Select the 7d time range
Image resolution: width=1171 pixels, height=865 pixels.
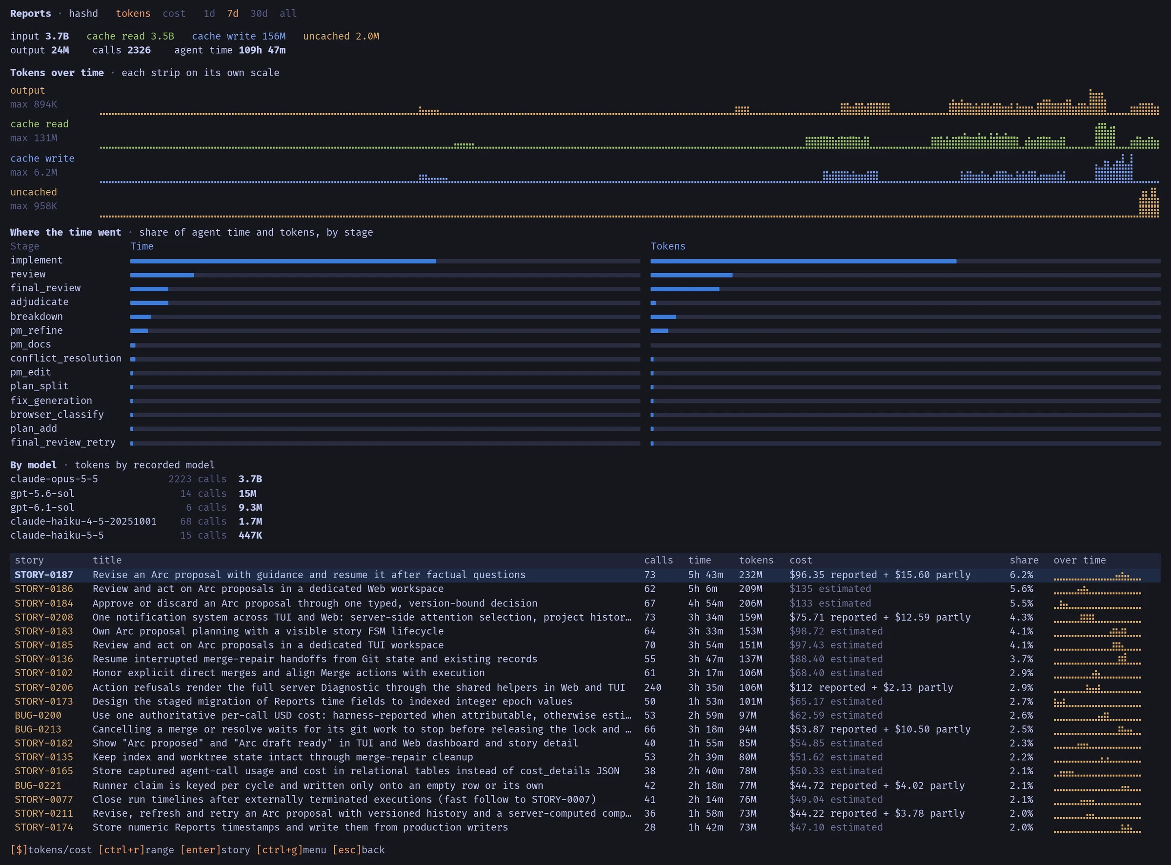tap(233, 14)
